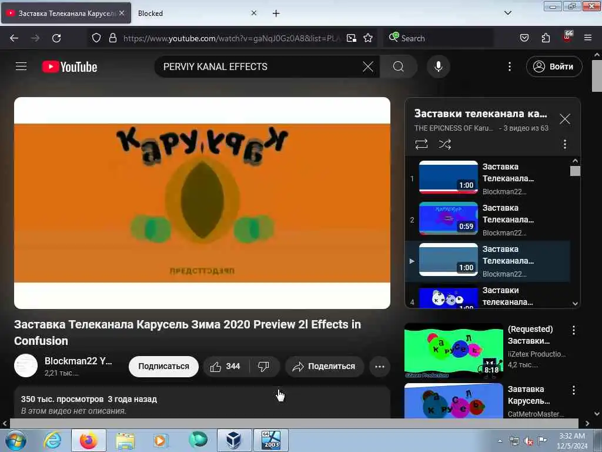602x452 pixels.
Task: Open the Завтавка Карусель recommended video
Action: click(x=453, y=400)
